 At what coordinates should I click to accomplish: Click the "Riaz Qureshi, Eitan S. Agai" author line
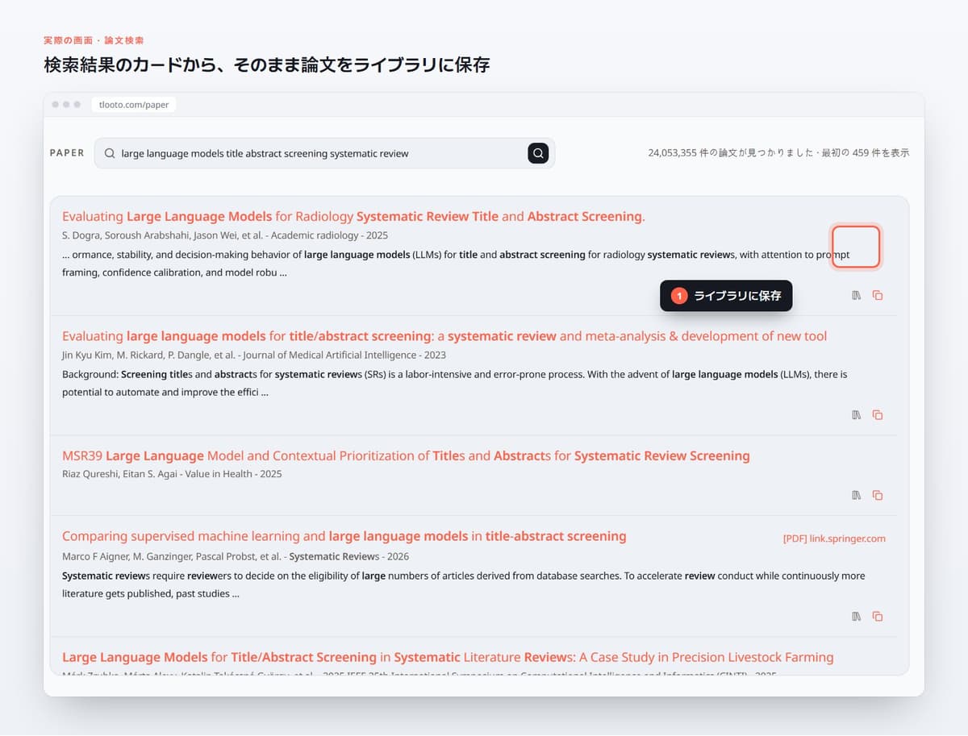172,475
